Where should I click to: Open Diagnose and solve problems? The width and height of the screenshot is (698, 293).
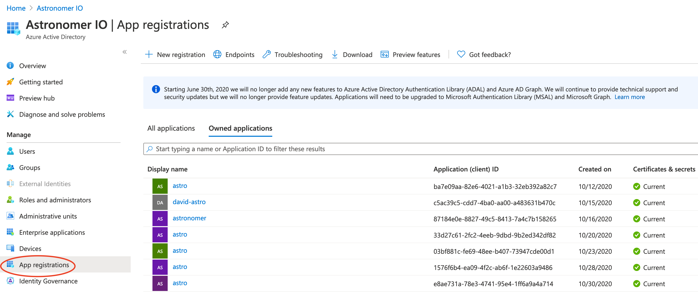62,114
